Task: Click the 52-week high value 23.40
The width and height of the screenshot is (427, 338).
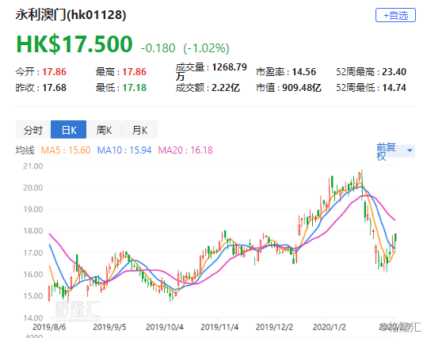Action: [x=394, y=72]
